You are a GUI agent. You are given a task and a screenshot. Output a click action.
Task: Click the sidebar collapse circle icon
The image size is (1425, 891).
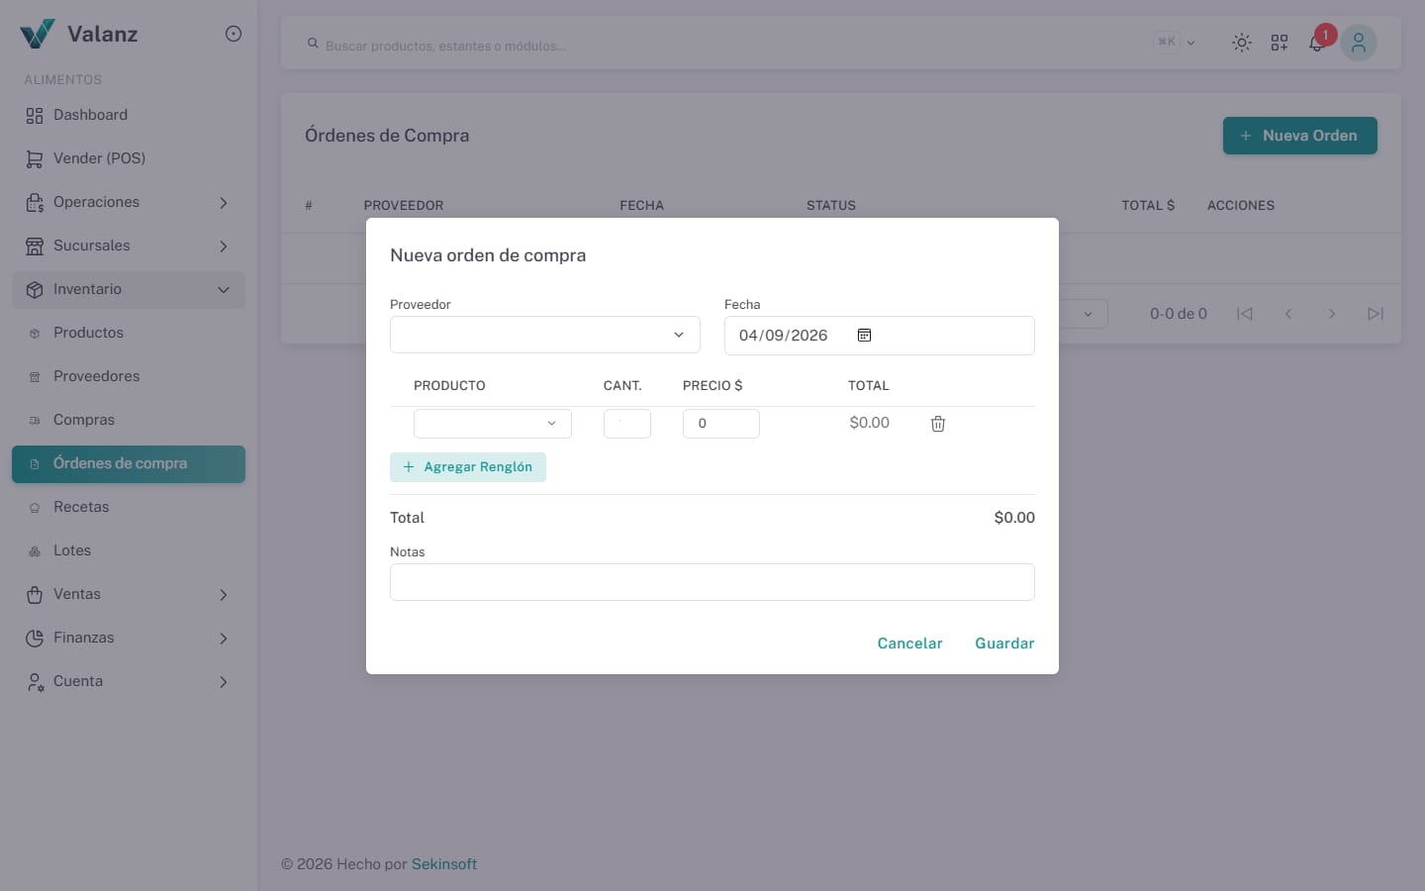[x=234, y=34]
